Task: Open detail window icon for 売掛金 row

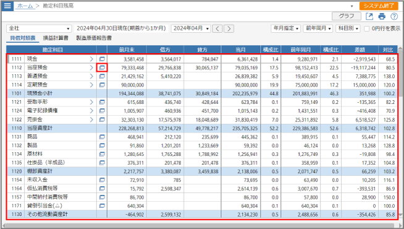Action: [x=102, y=120]
